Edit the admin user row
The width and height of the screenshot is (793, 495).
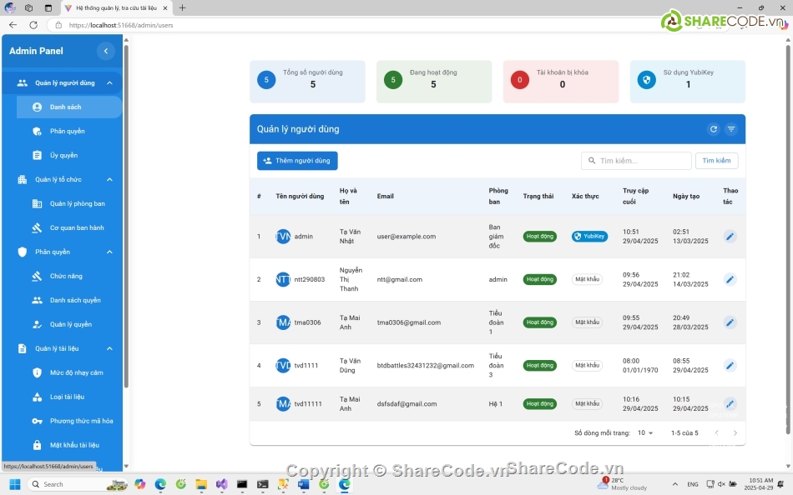coord(730,237)
